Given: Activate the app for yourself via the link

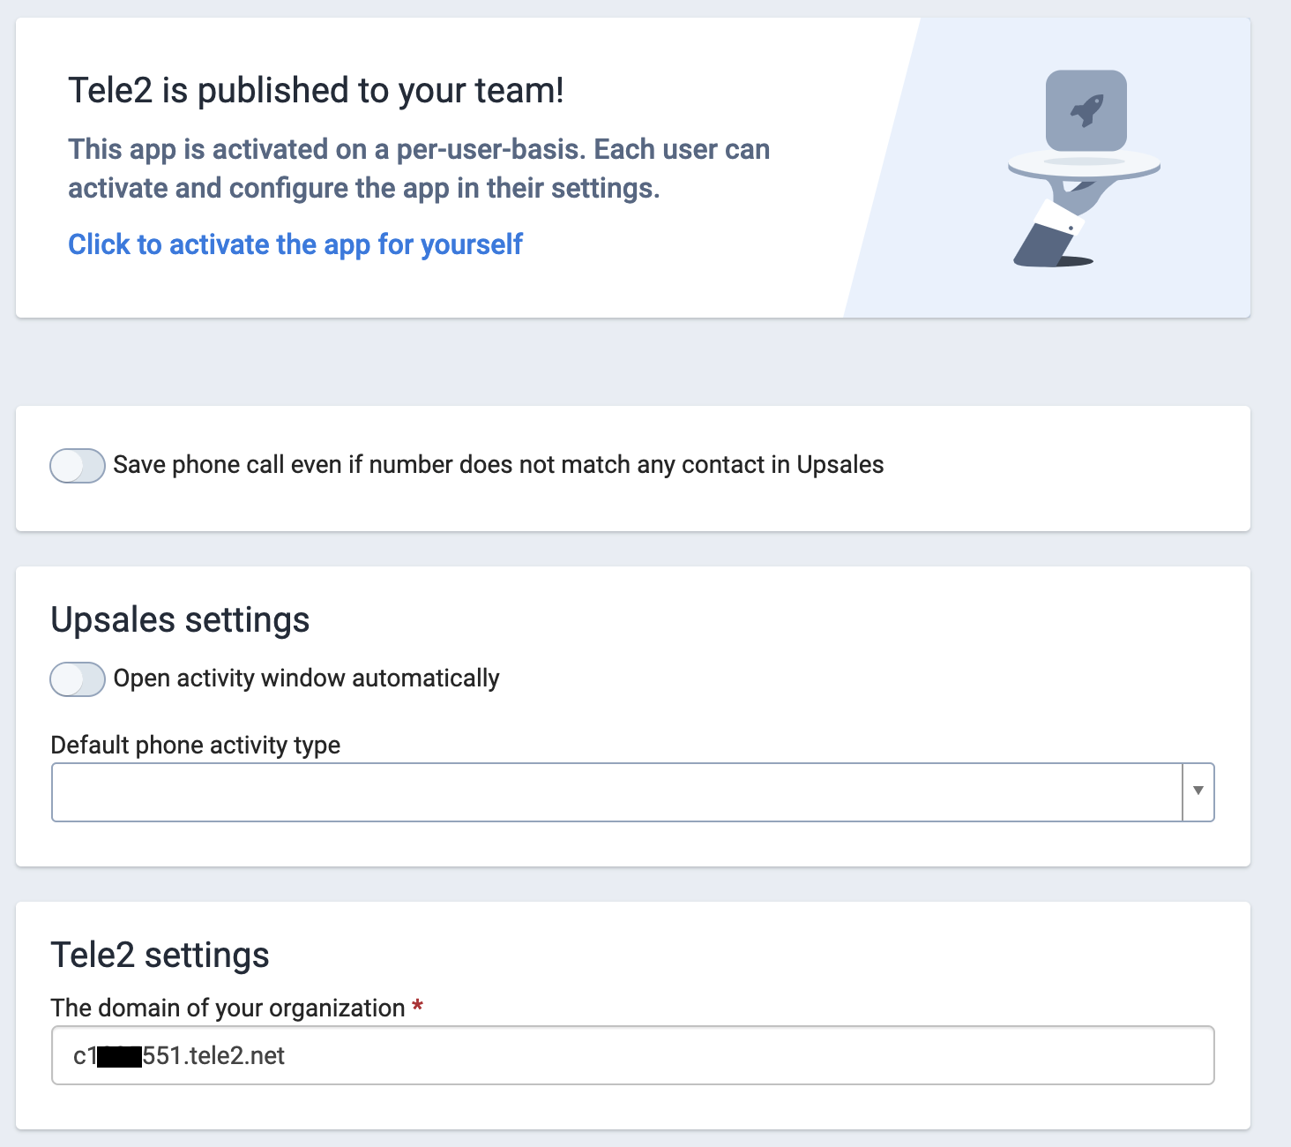Looking at the screenshot, I should coord(295,244).
